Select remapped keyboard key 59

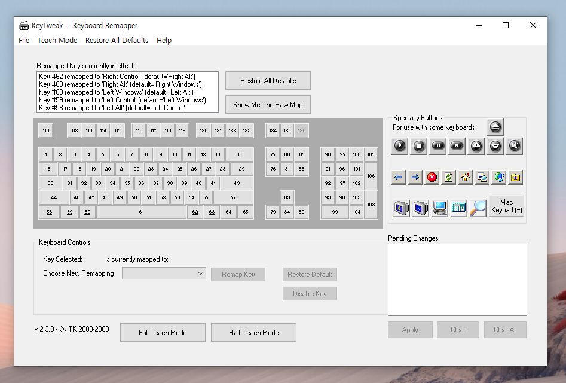(70, 212)
